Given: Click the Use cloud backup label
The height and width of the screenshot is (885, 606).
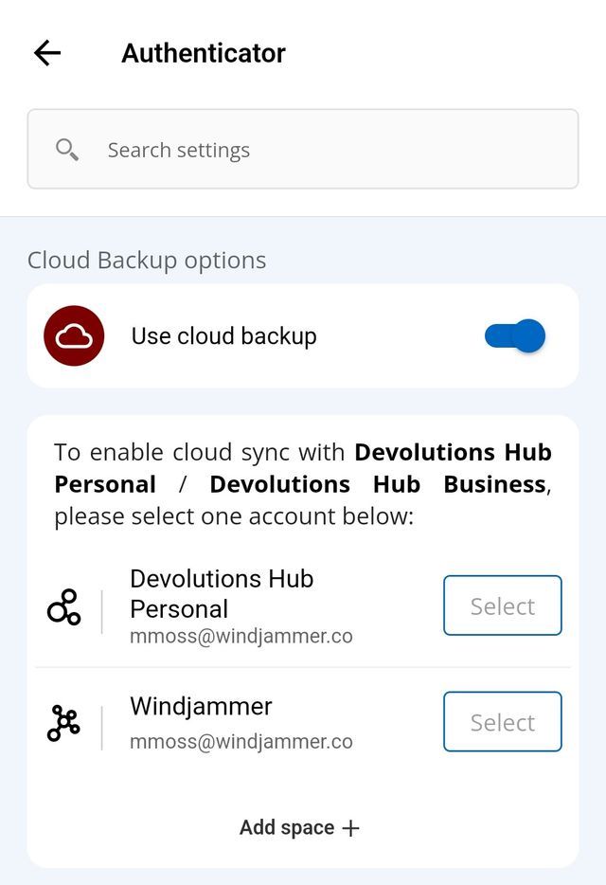Looking at the screenshot, I should tap(223, 336).
